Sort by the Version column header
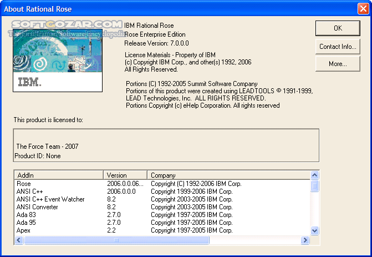Viewport: 372px width, 257px height. tap(125, 175)
